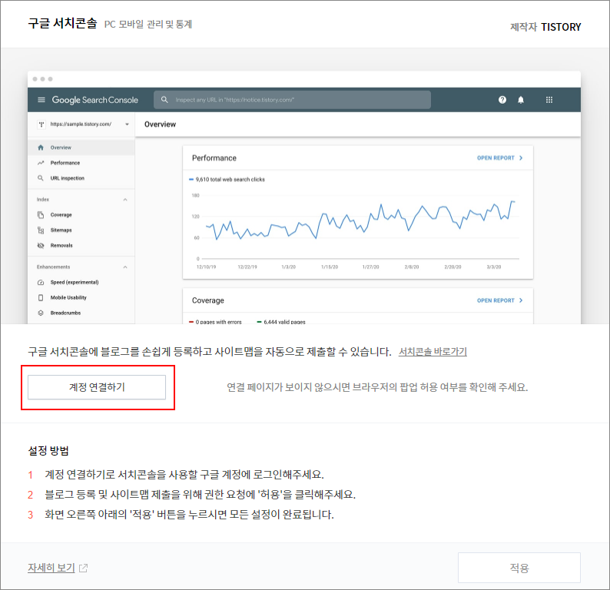Click the 6,444 valid pages legend
The height and width of the screenshot is (590, 610).
281,322
